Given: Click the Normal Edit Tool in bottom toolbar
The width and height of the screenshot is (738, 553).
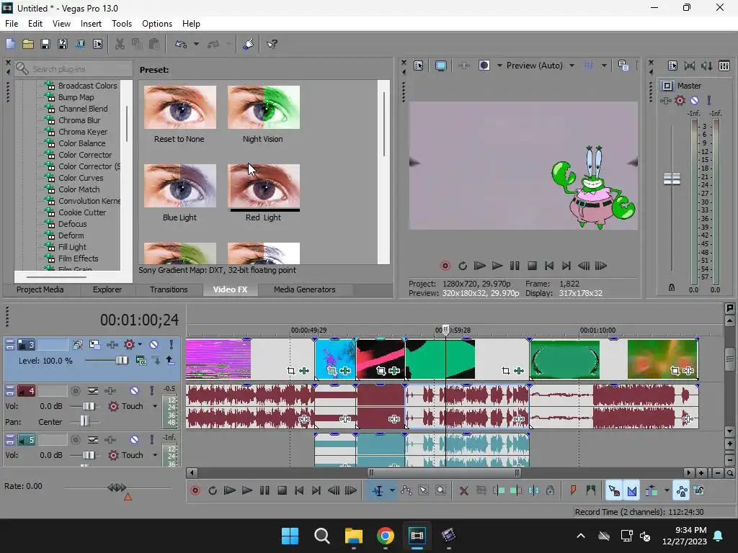Looking at the screenshot, I should point(378,491).
